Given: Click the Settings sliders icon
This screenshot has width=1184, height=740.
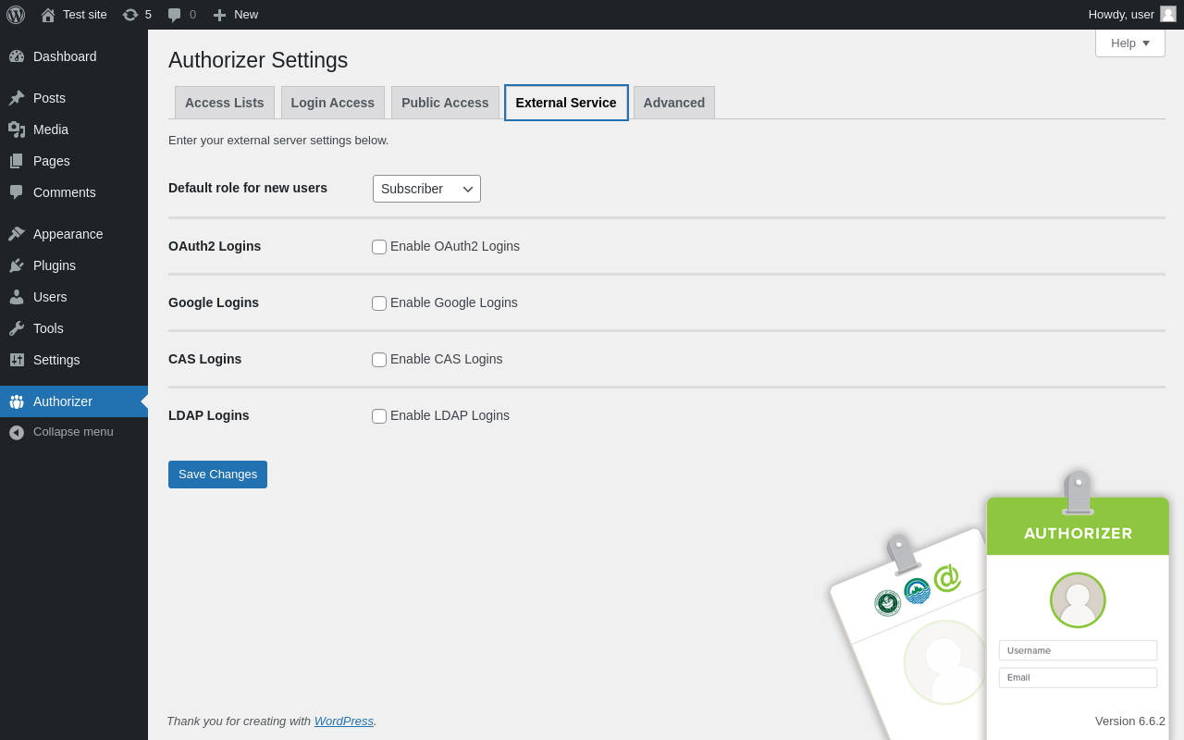Looking at the screenshot, I should pos(17,360).
